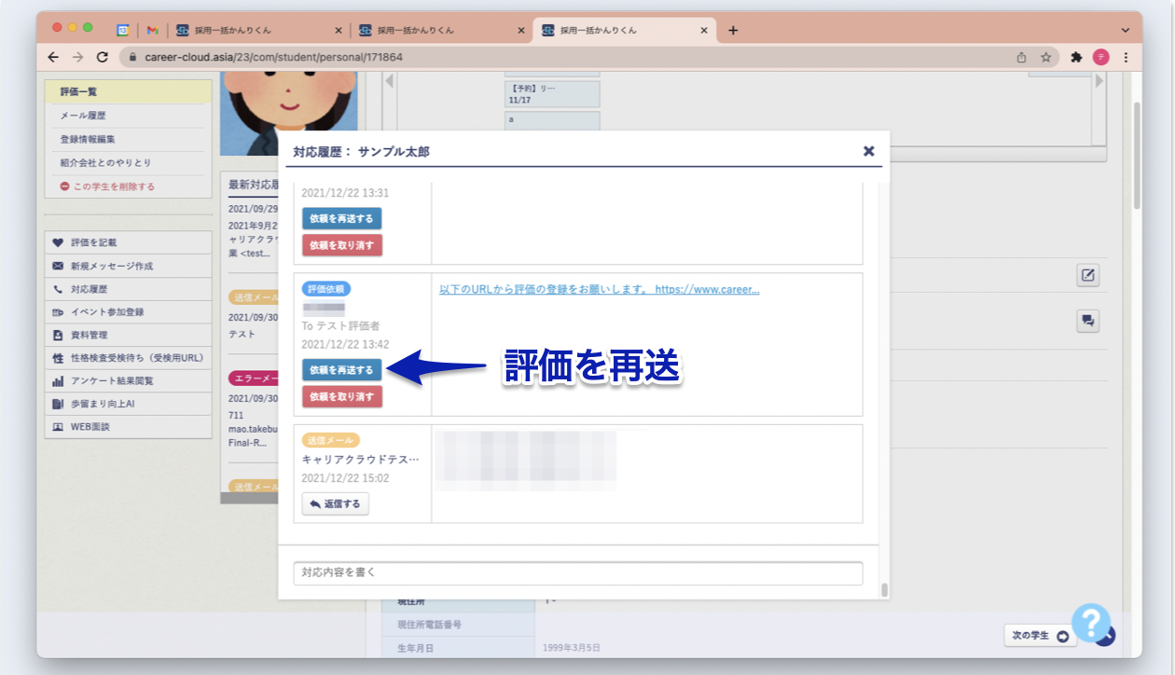Open the evaluation URL link
This screenshot has width=1175, height=675.
pos(599,289)
